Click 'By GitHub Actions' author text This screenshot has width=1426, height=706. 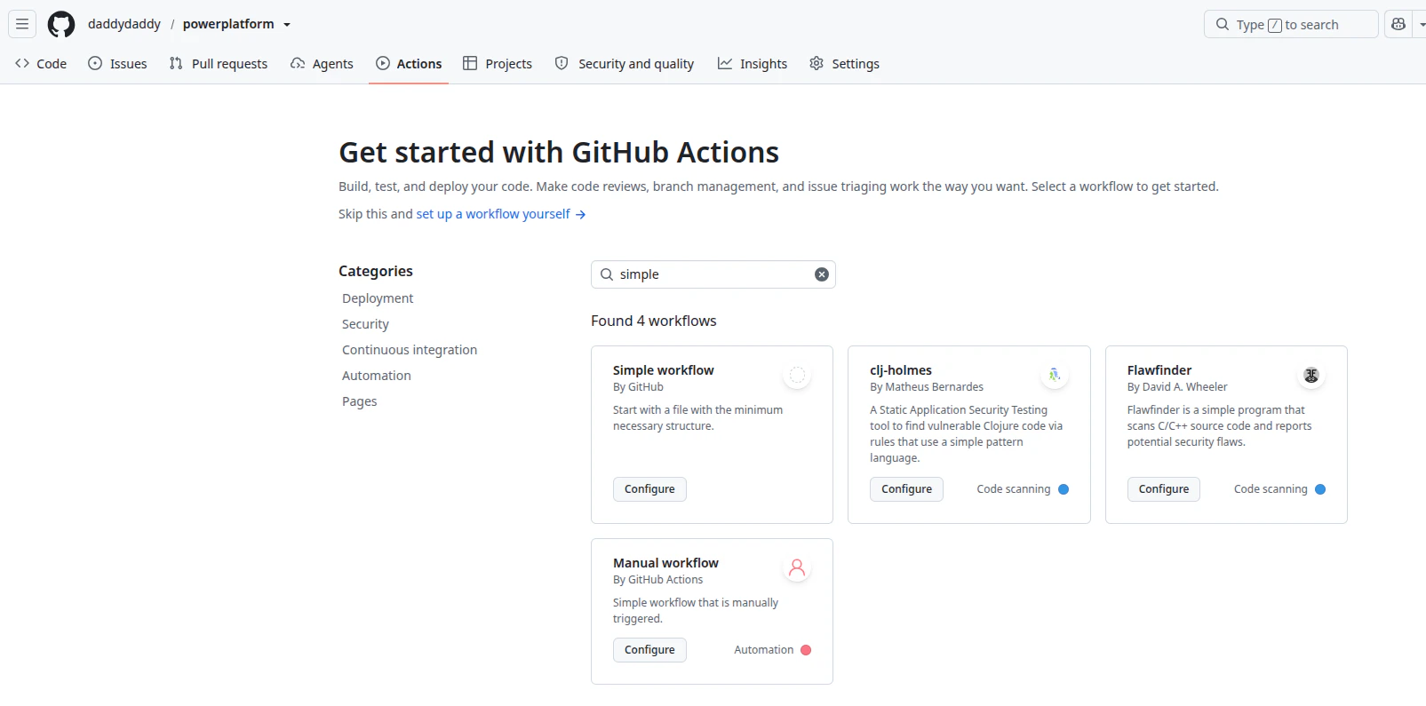pos(657,580)
